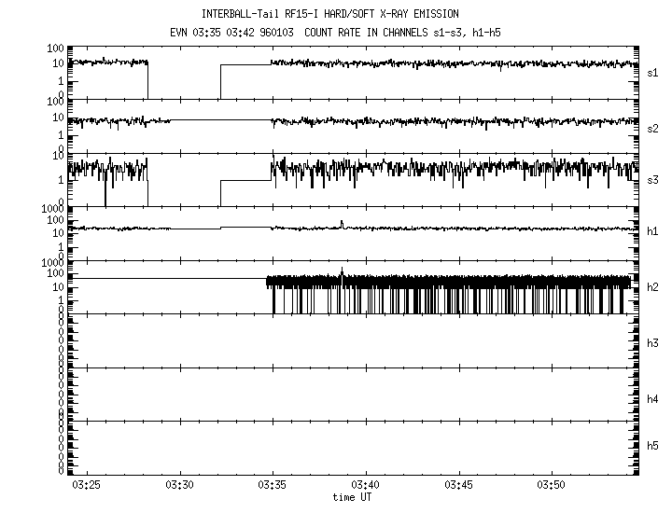Click the s2 channel label
The image size is (672, 513).
pos(652,128)
